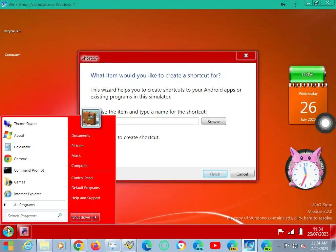Viewport: 336px width, 252px height.
Task: Open YouTube on host taskbar
Action: 215,245
